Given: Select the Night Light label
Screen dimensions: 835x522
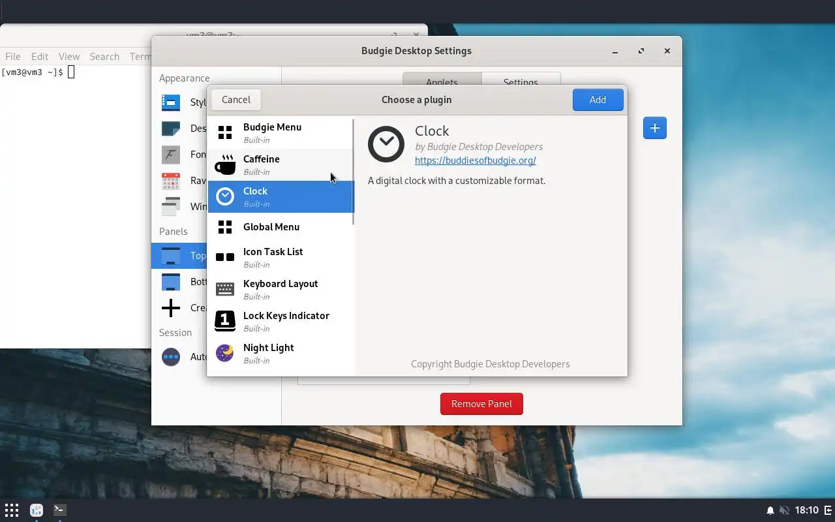Looking at the screenshot, I should [269, 348].
